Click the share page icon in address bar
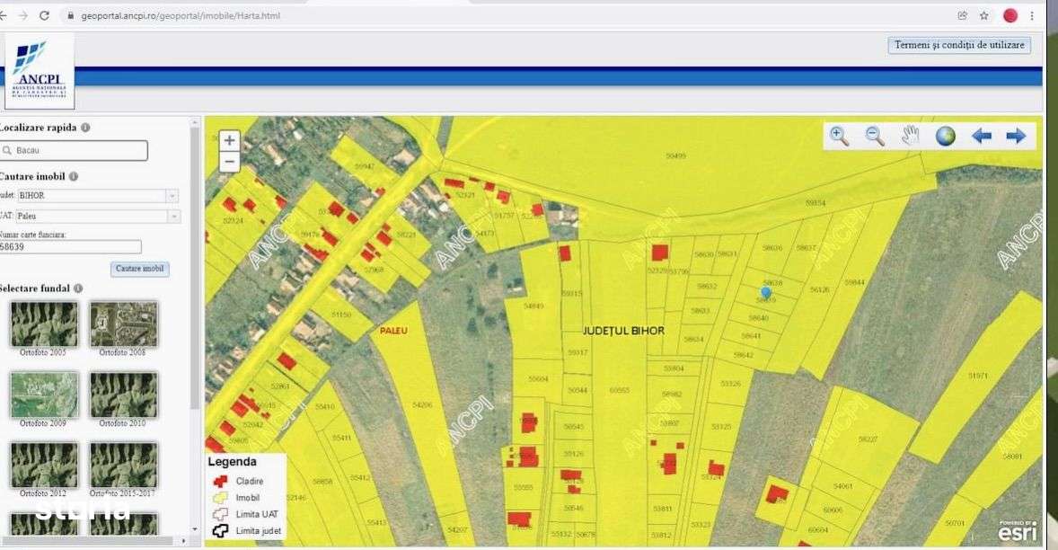This screenshot has height=550, width=1058. tap(962, 15)
